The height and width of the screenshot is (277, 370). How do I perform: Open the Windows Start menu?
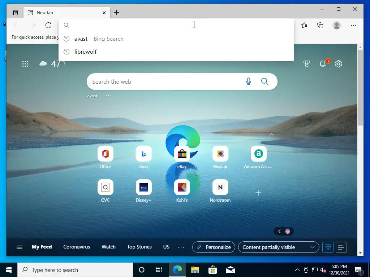[9, 270]
